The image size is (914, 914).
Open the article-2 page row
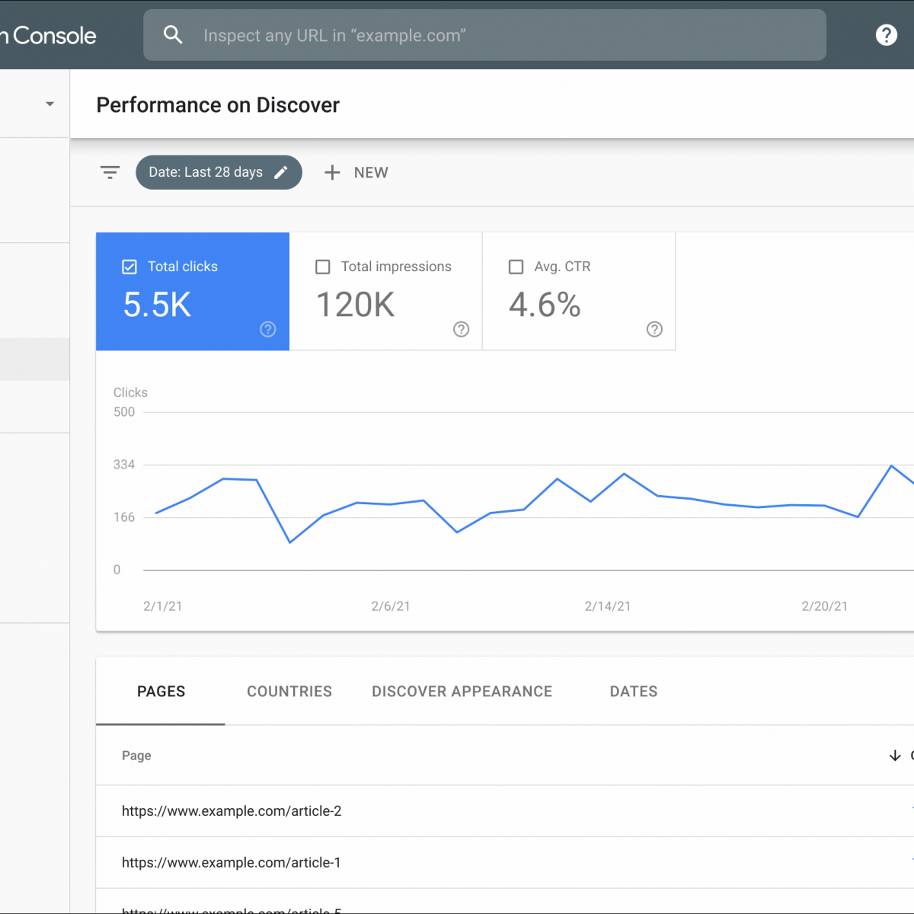pyautogui.click(x=232, y=811)
